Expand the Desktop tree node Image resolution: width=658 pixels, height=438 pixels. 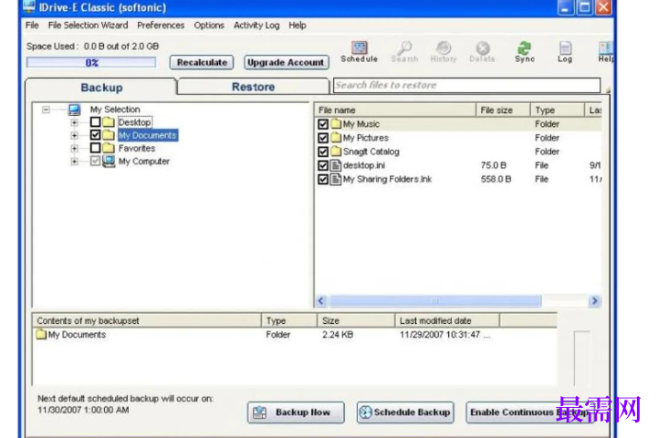74,122
